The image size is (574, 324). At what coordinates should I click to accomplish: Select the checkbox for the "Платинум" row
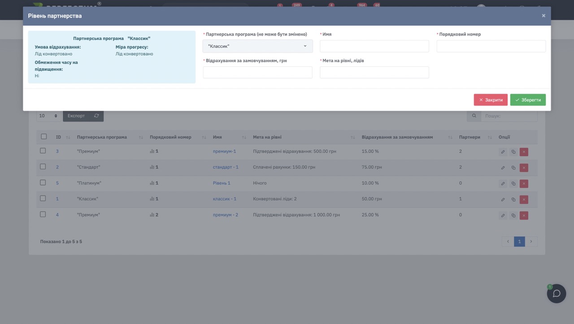pyautogui.click(x=43, y=183)
